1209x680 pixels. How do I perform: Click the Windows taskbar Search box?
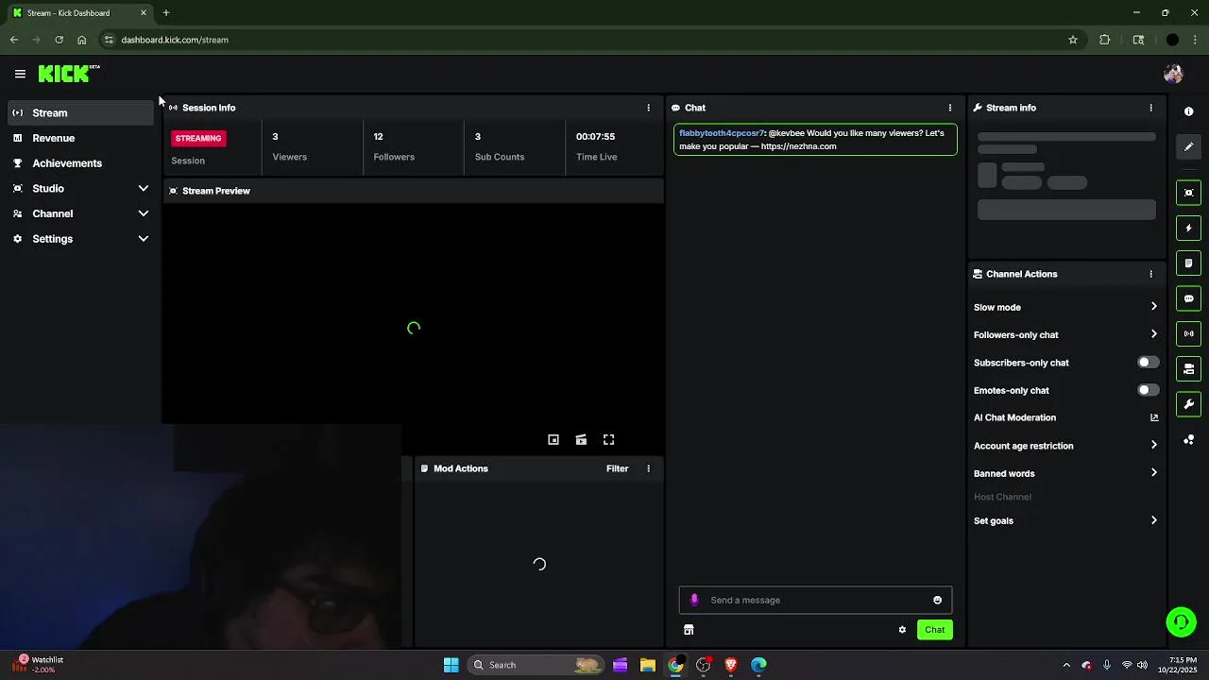pyautogui.click(x=535, y=665)
